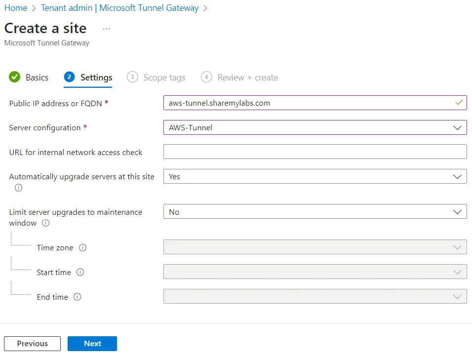The height and width of the screenshot is (357, 472).
Task: Open the Server configuration dropdown
Action: pos(315,127)
